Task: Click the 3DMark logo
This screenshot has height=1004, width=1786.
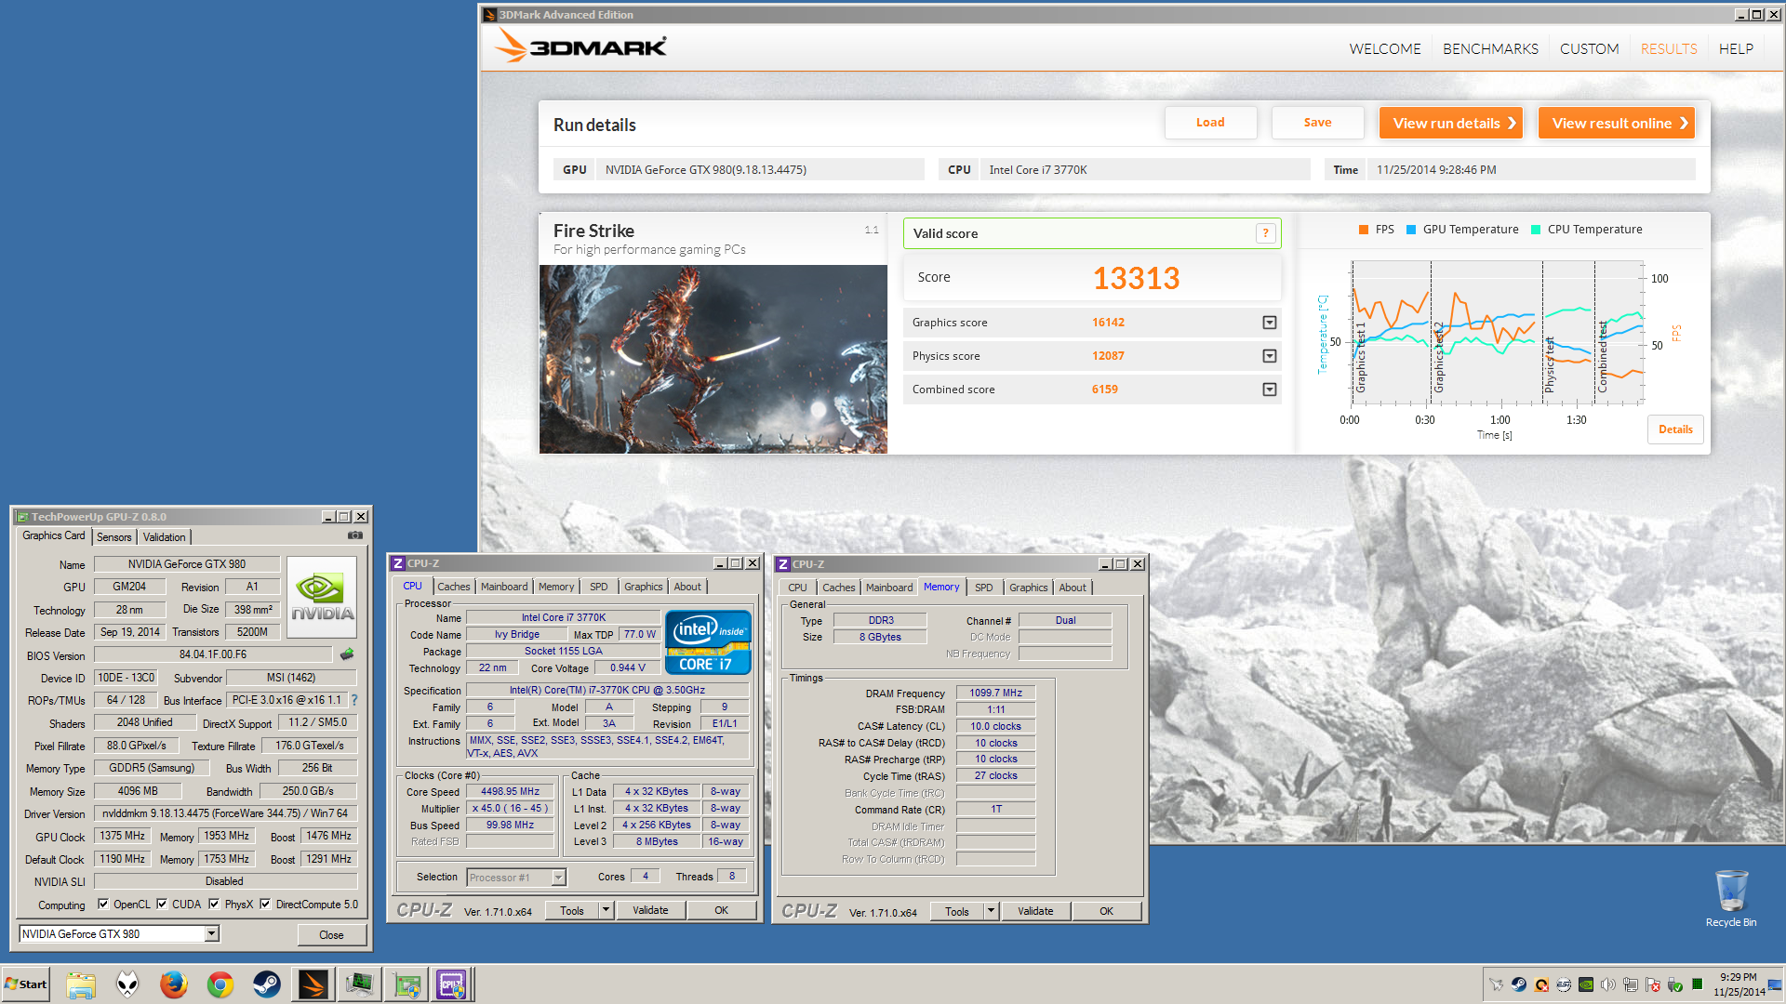Action: 580,46
